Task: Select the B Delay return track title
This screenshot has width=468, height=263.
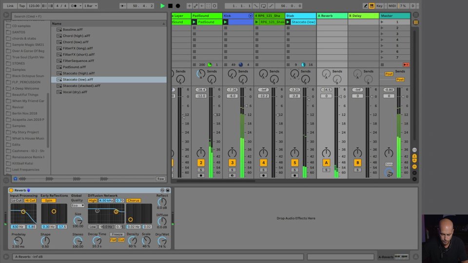Action: pos(363,16)
